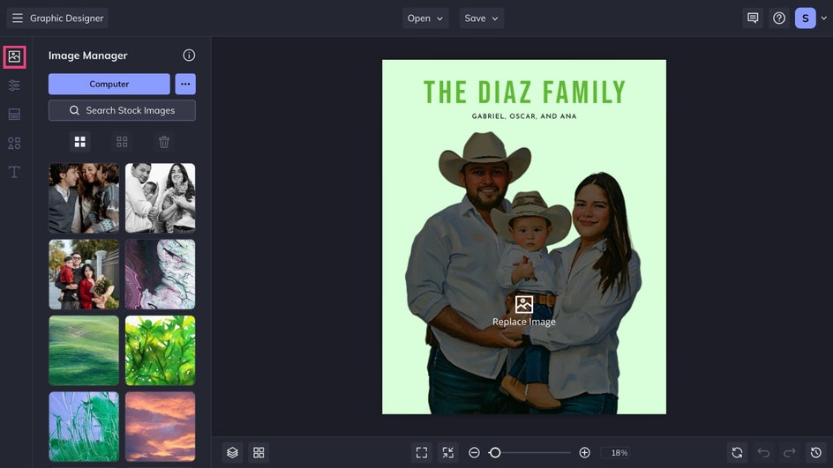Select the purple marble texture thumbnail
833x468 pixels.
click(x=160, y=274)
